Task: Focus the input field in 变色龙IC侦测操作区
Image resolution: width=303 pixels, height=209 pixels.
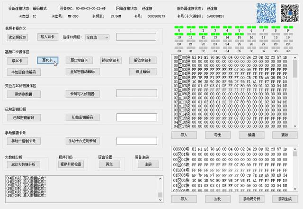Action: pos(137,93)
